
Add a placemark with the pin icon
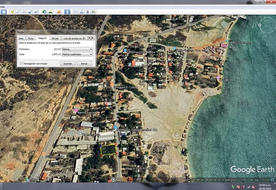pyautogui.click(x=12, y=12)
